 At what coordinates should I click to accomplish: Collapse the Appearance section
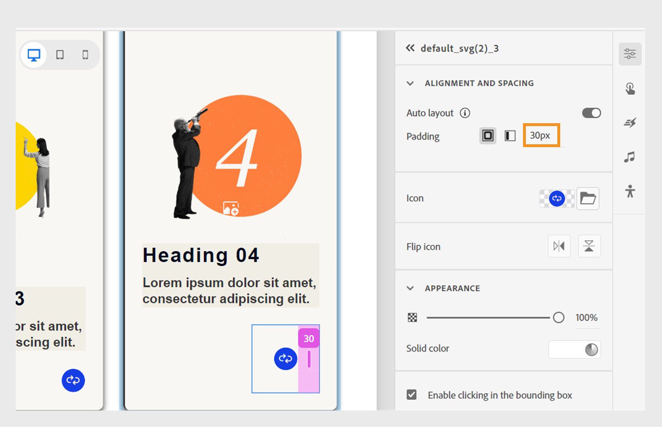coord(410,288)
